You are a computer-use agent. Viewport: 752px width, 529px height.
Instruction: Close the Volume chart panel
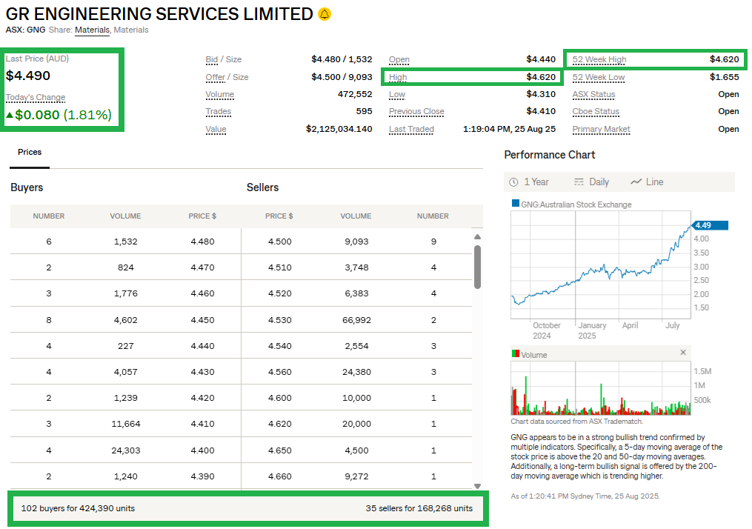tap(683, 353)
